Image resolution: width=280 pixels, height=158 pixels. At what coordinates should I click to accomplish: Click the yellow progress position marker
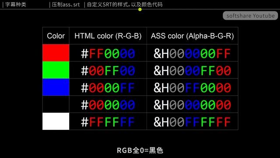click(140, 9)
